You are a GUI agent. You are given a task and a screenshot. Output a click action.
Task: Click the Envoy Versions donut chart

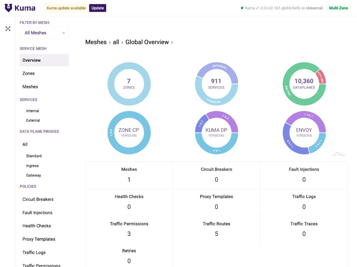pos(304,133)
